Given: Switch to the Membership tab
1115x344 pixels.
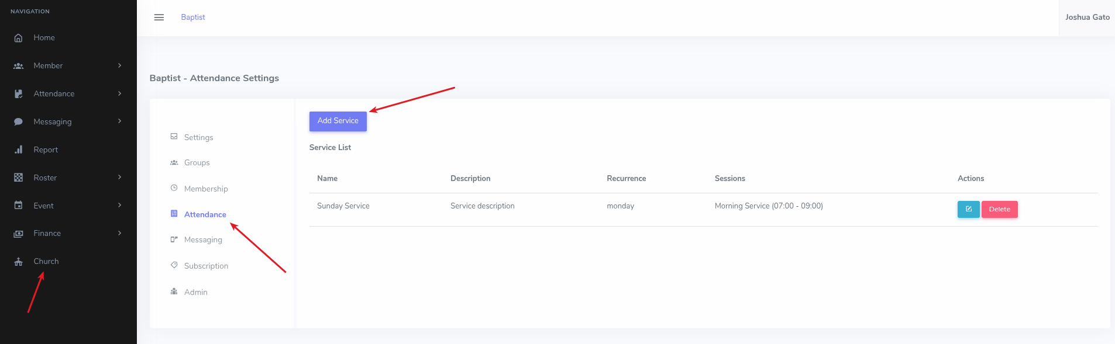Looking at the screenshot, I should pyautogui.click(x=206, y=189).
